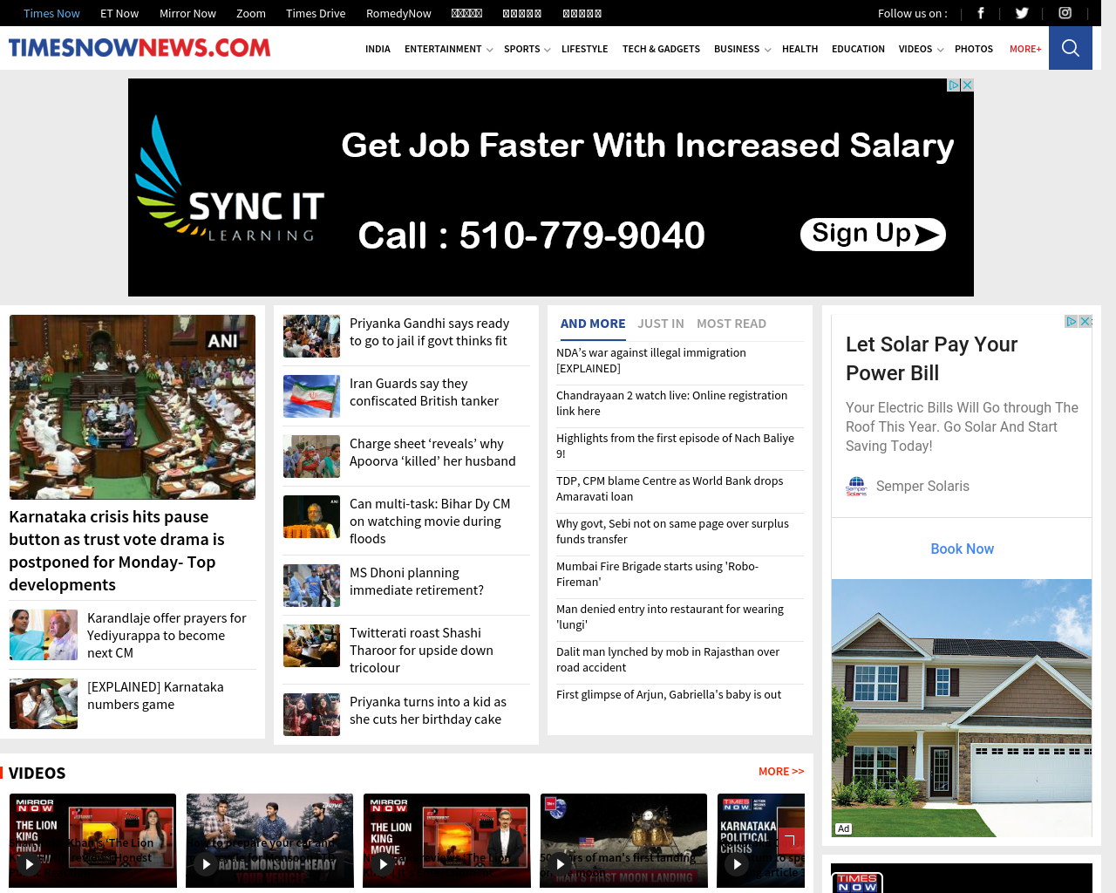Image resolution: width=1116 pixels, height=893 pixels.
Task: Switch to the Just In tab
Action: click(660, 324)
